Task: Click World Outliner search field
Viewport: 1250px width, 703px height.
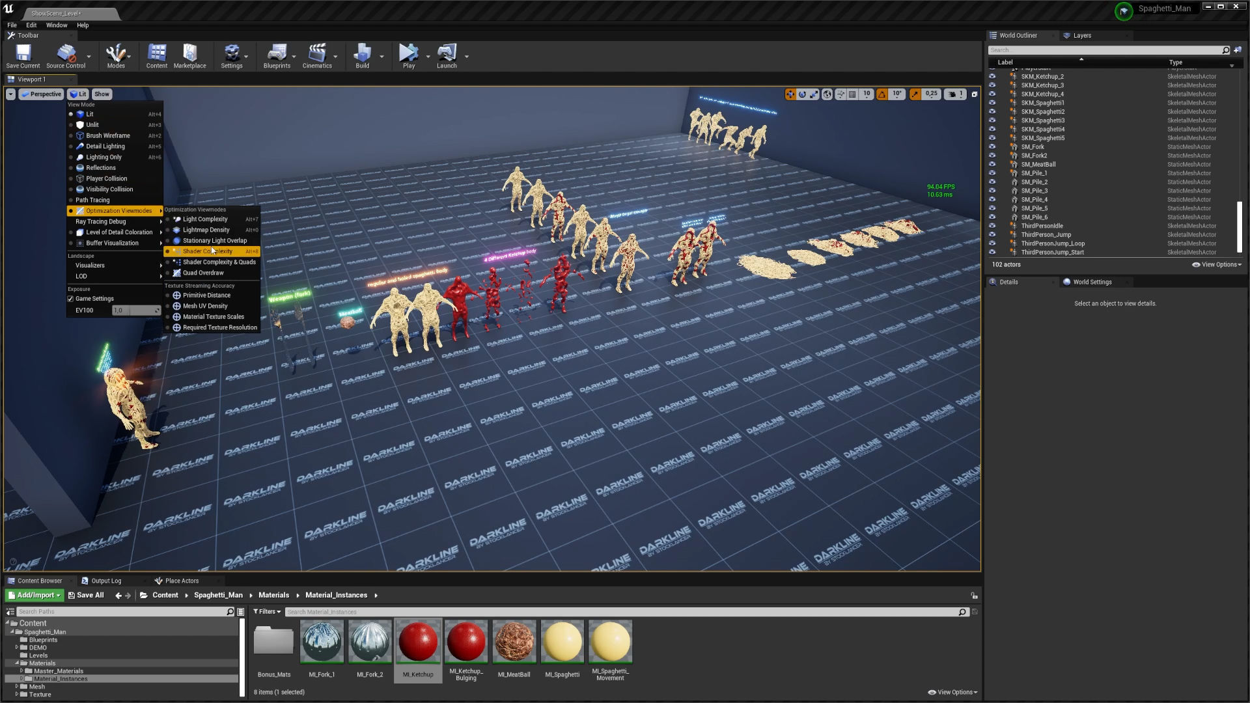Action: [1109, 50]
